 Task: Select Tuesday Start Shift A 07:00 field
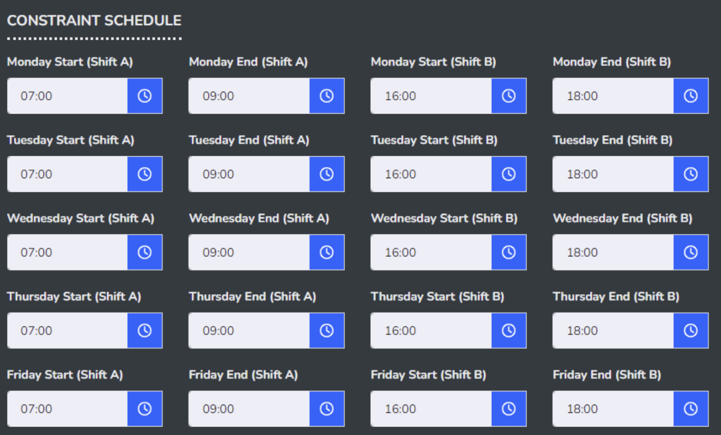pyautogui.click(x=67, y=174)
